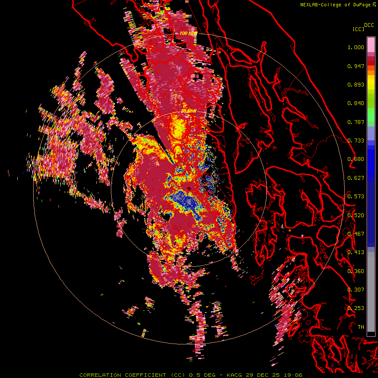This screenshot has width=378, height=378.
Task: Click the 0.947 scale value
Action: coord(356,66)
